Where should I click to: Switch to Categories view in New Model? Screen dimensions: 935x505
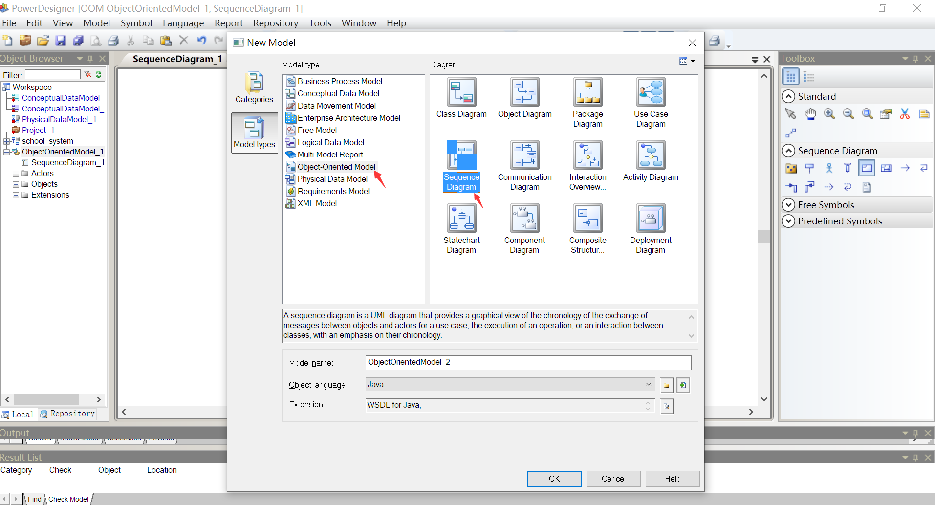(254, 88)
